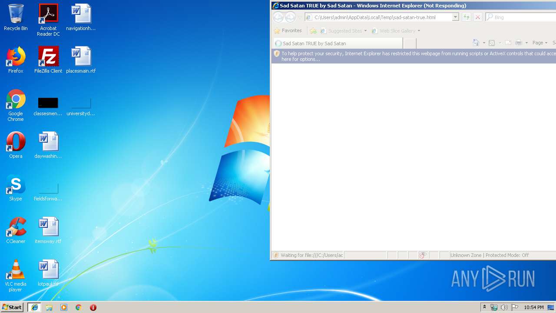
Task: Open the Suggested Sites dropdown arrow
Action: (365, 31)
